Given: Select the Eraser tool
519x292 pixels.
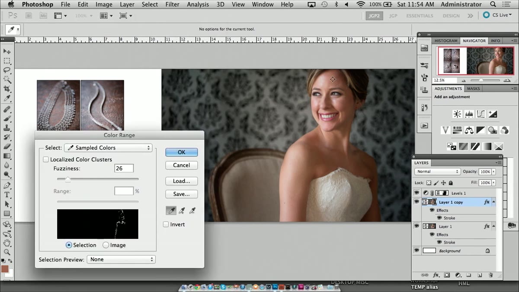Looking at the screenshot, I should (7, 147).
